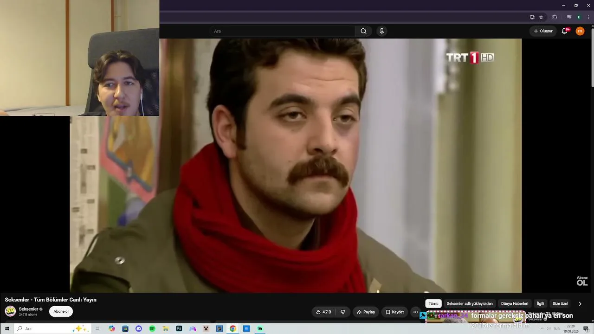Open the YouTube notifications bell

[x=565, y=31]
